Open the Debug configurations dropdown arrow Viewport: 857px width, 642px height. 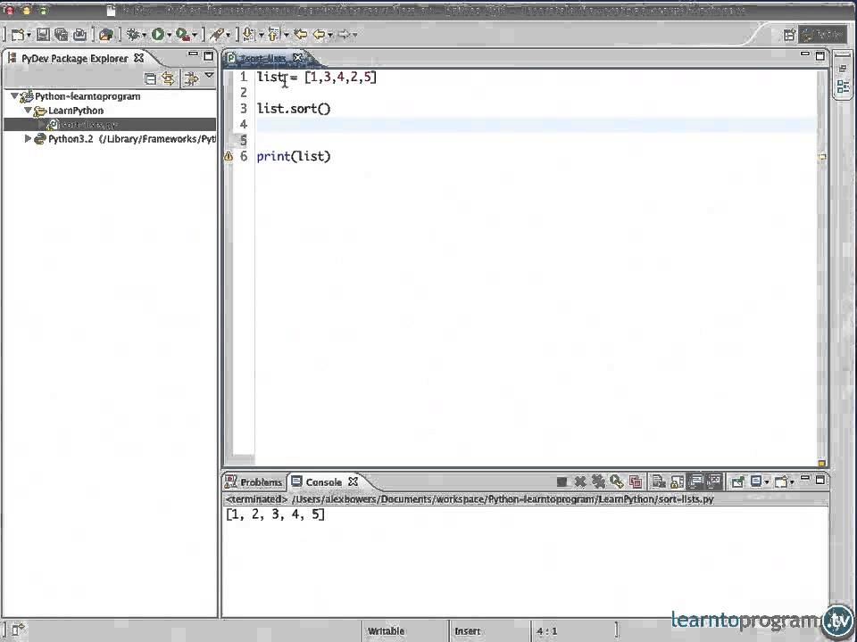pyautogui.click(x=144, y=36)
